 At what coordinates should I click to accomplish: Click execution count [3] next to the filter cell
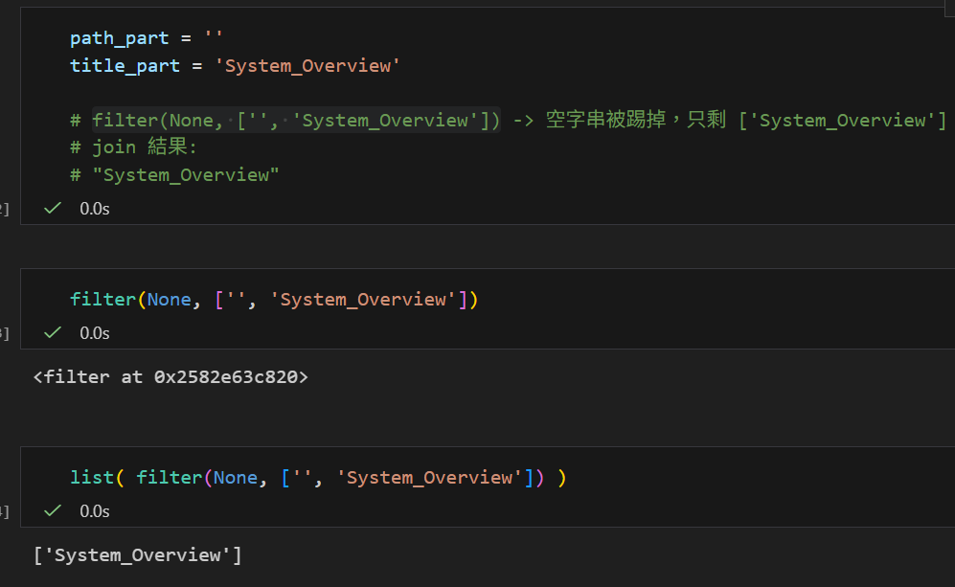click(x=4, y=335)
